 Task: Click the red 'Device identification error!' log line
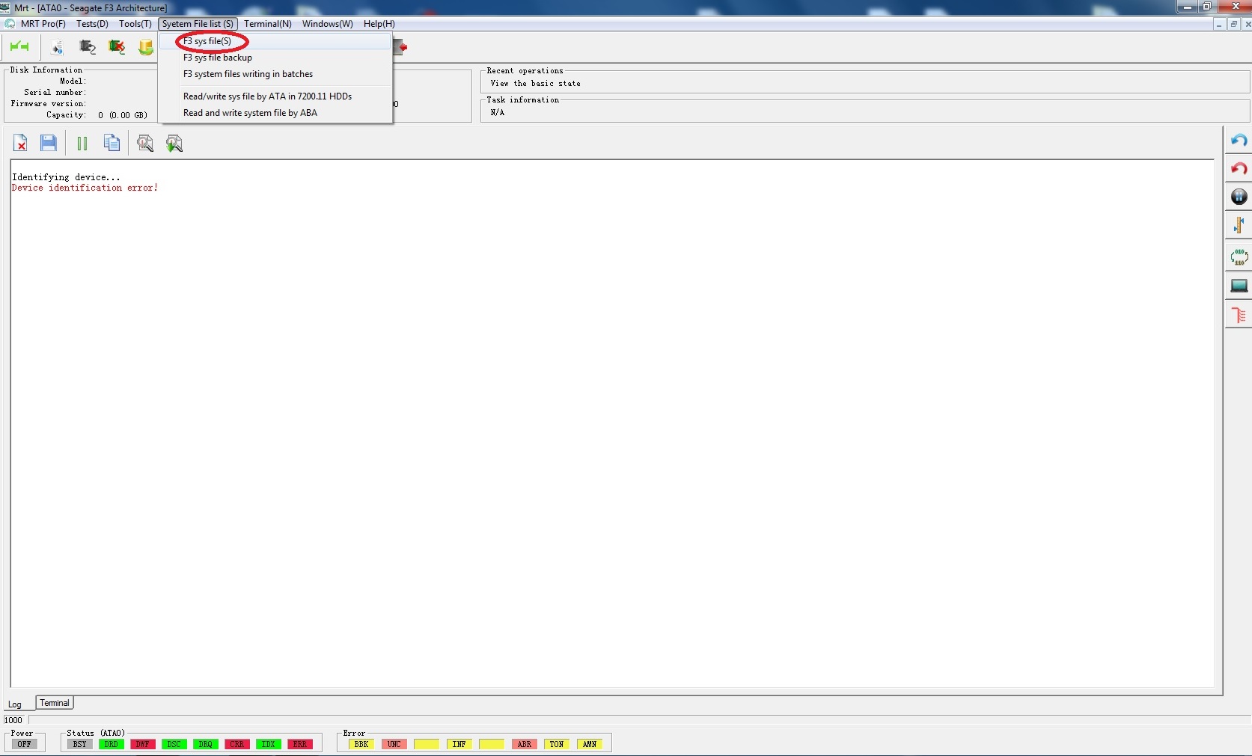point(85,188)
